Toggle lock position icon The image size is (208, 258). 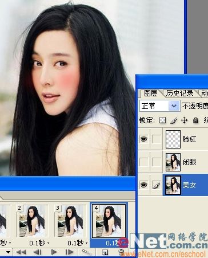184,120
